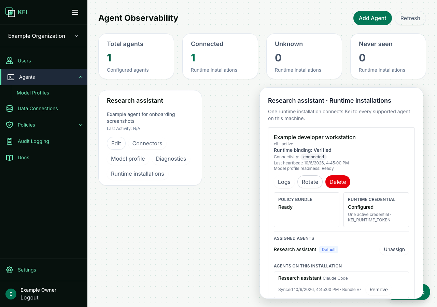Click the Add Agent button
Image resolution: width=437 pixels, height=307 pixels.
pyautogui.click(x=372, y=18)
